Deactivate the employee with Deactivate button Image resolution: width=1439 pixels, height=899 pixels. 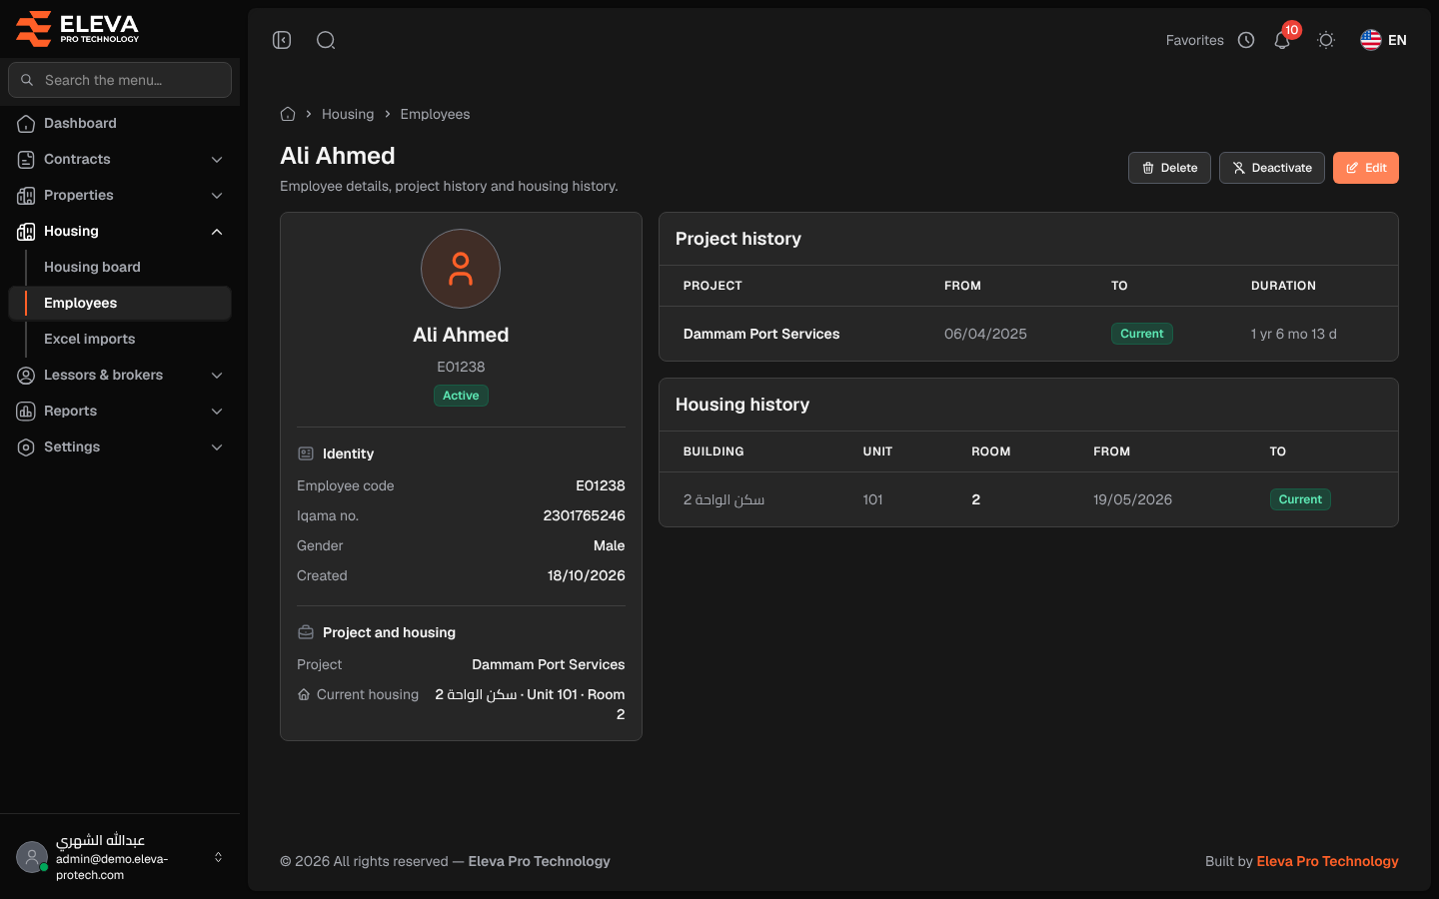point(1272,168)
